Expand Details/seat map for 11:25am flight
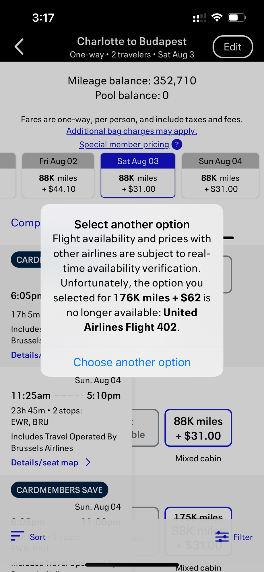The width and height of the screenshot is (264, 572). tap(45, 463)
